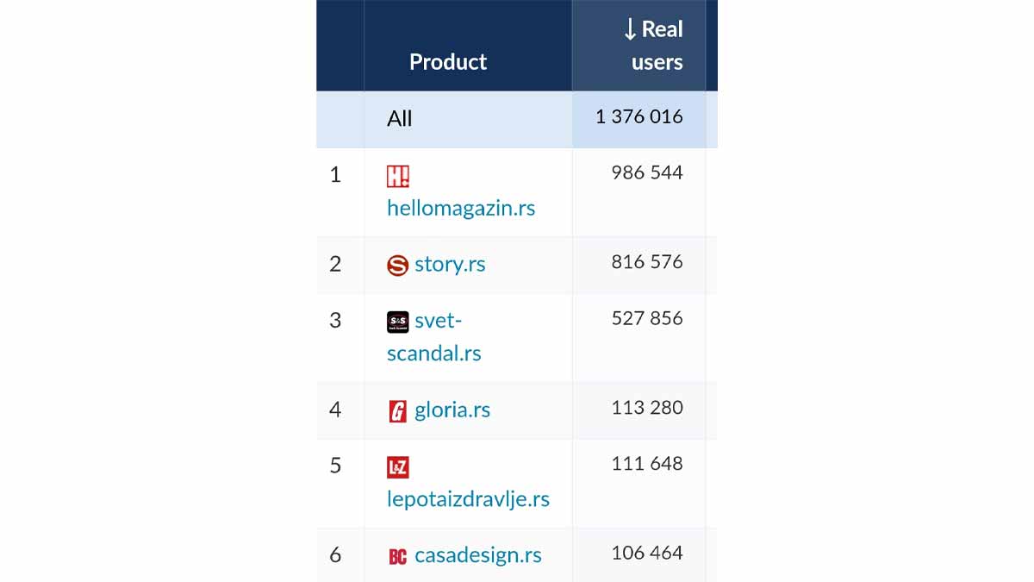The image size is (1034, 582).
Task: Open the hellomagazin.rs link
Action: tap(461, 208)
